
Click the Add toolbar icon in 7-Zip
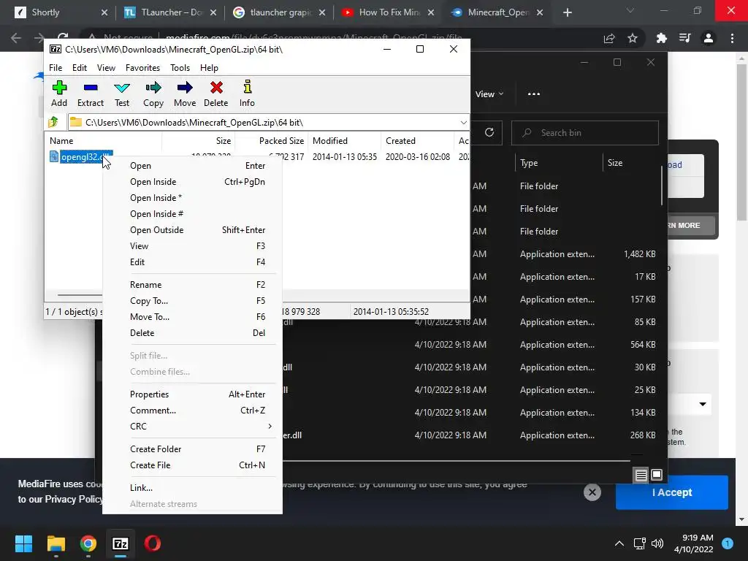pyautogui.click(x=59, y=93)
